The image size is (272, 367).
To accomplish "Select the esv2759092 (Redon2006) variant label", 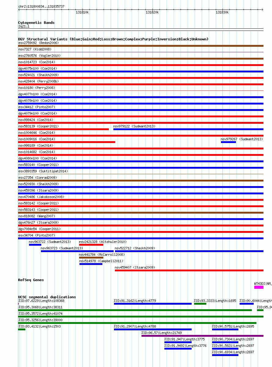I will [39, 43].
